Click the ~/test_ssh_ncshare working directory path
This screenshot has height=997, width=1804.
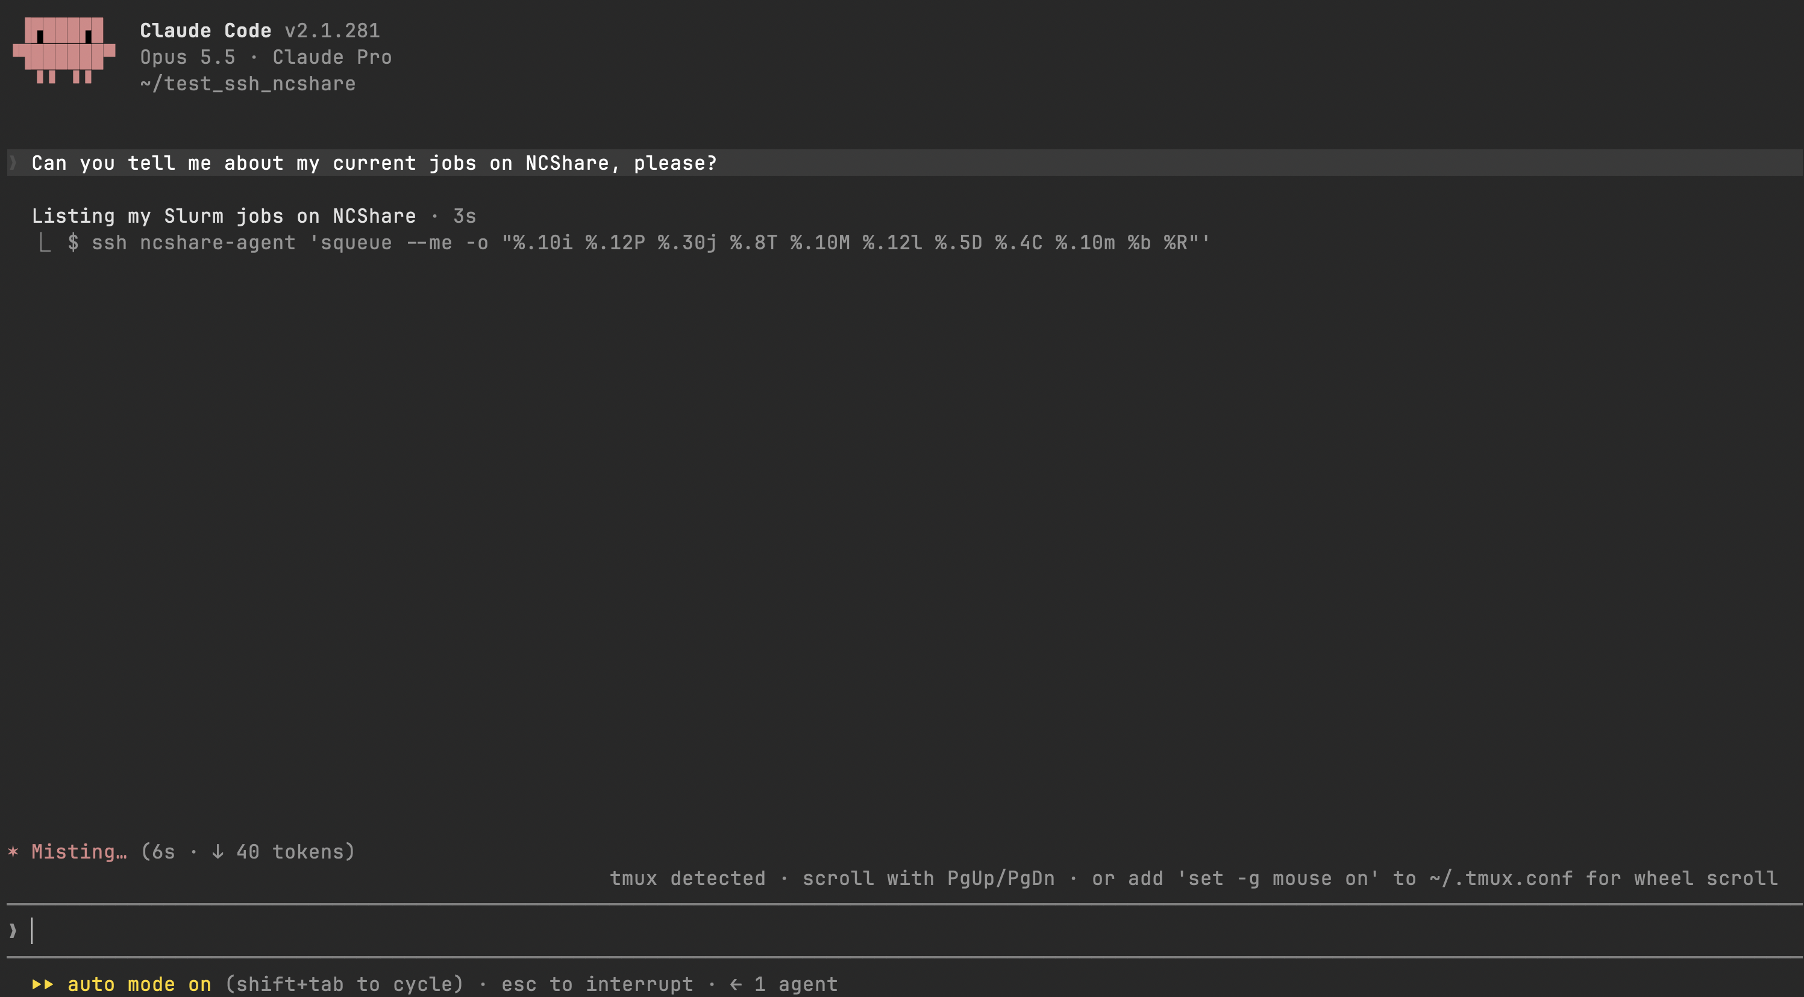pyautogui.click(x=248, y=84)
